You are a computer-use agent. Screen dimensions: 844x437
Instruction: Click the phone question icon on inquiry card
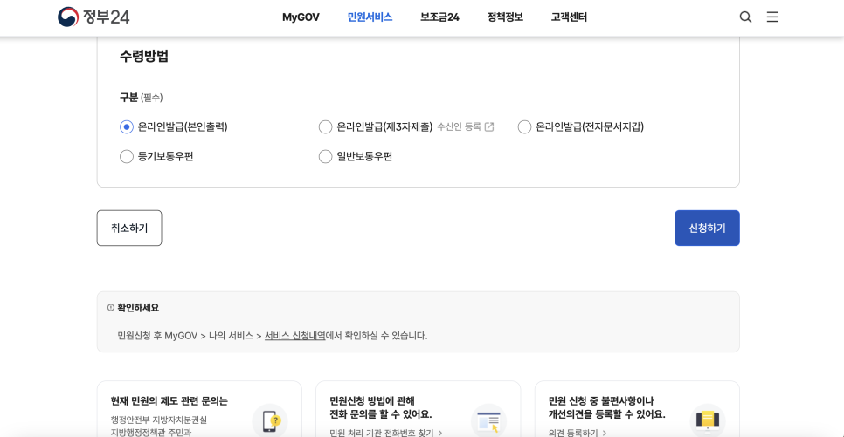coord(270,420)
